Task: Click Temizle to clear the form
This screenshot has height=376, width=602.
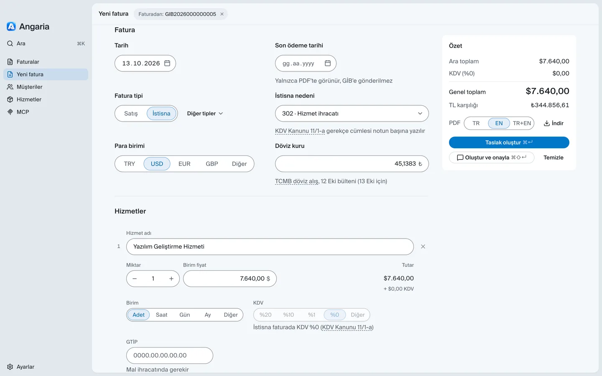Action: [554, 158]
